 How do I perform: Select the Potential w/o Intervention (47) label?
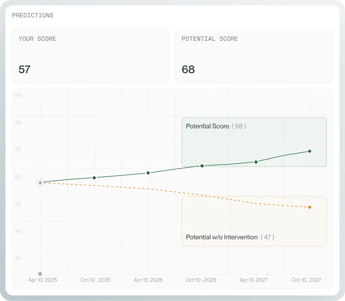230,237
